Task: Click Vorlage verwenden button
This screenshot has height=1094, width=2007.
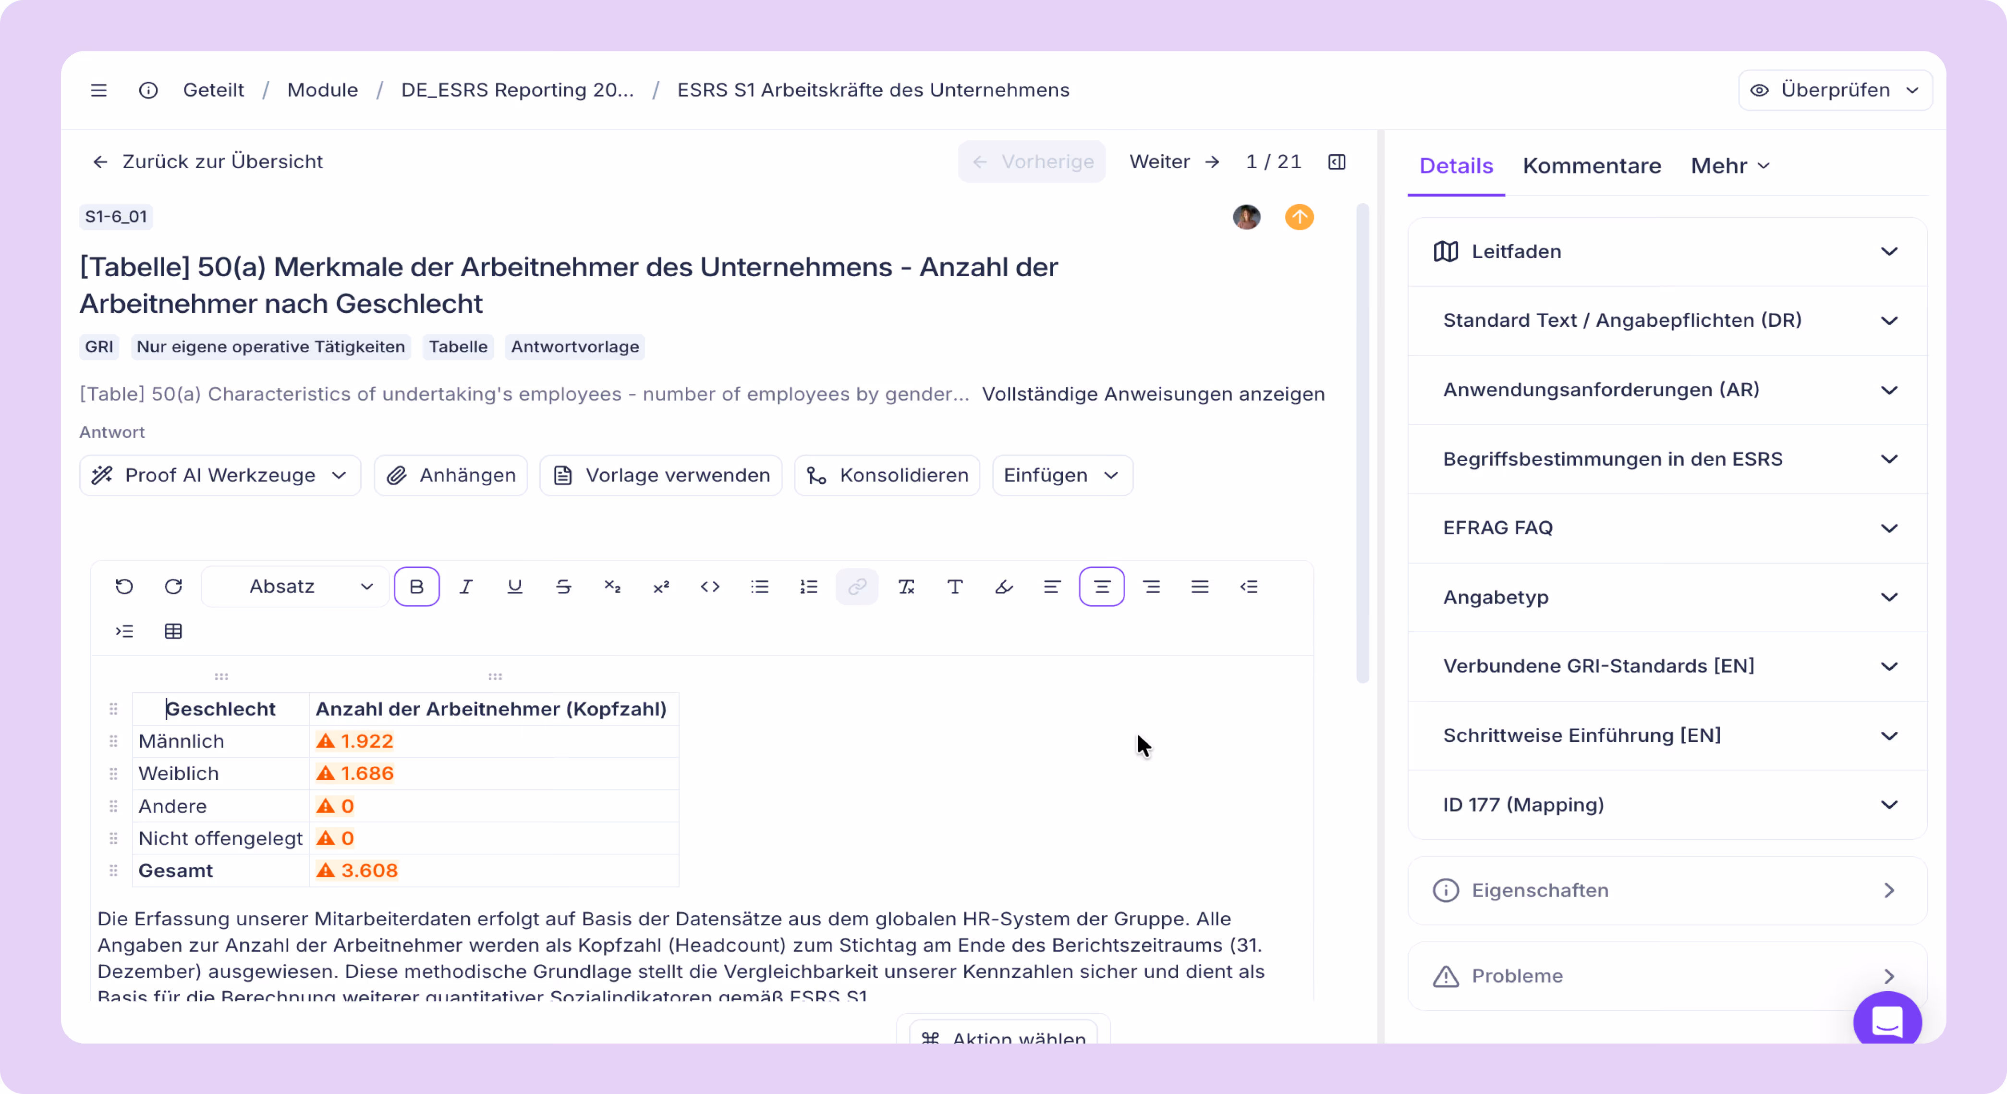Action: (x=661, y=475)
